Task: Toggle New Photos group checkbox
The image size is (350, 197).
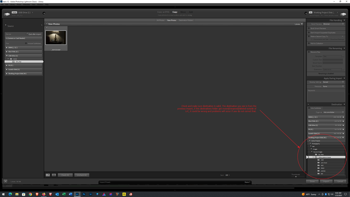Action: tap(47, 24)
